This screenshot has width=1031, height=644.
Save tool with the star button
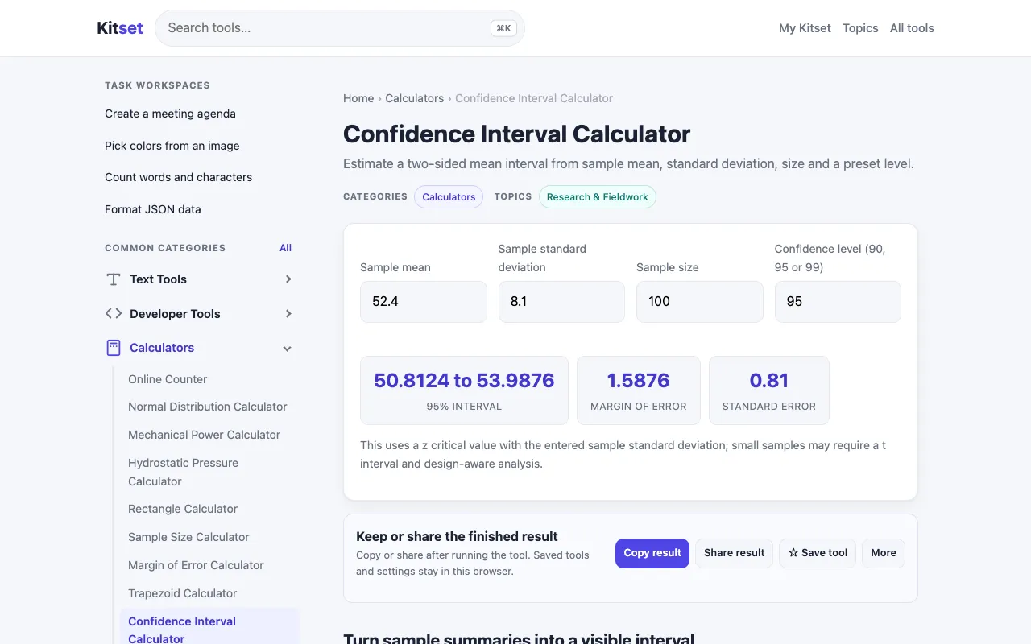point(818,553)
